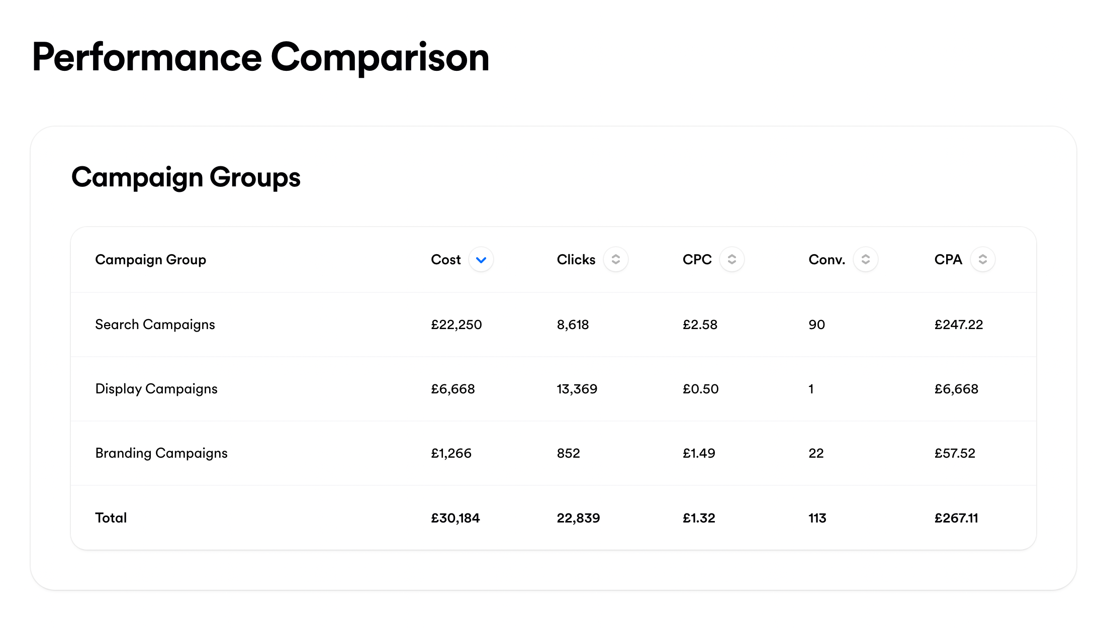Image resolution: width=1099 pixels, height=628 pixels.
Task: Sort the table by CPC
Action: (731, 260)
